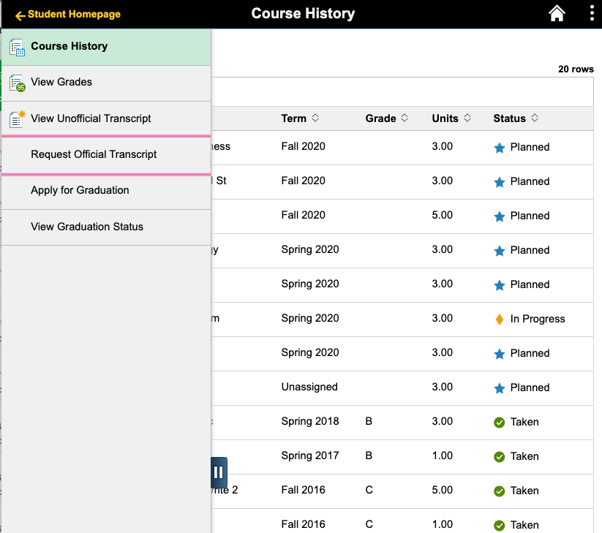Open the three-dot actions menu
The image size is (602, 533).
[x=591, y=14]
